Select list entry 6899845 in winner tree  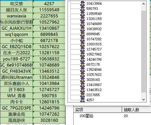point(93,34)
